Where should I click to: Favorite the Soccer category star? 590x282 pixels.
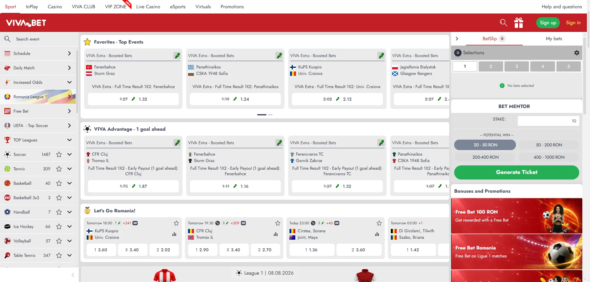[59, 154]
